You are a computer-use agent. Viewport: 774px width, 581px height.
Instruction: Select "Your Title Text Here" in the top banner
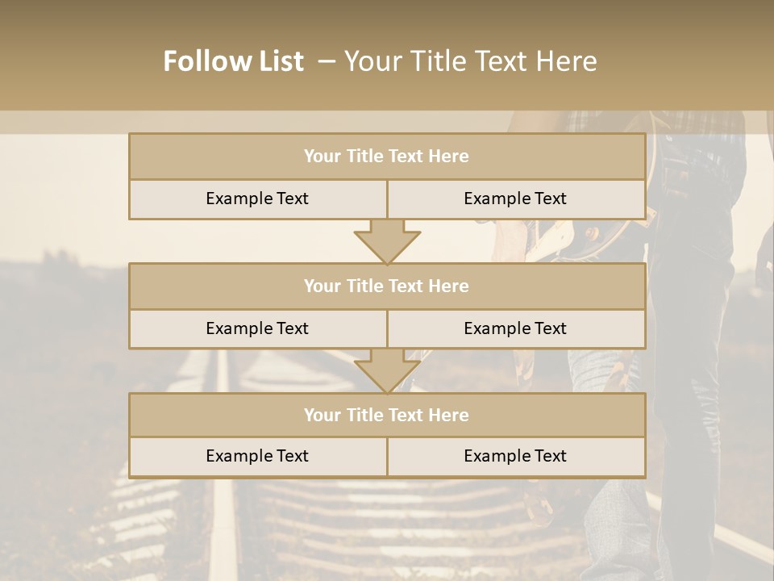click(471, 61)
